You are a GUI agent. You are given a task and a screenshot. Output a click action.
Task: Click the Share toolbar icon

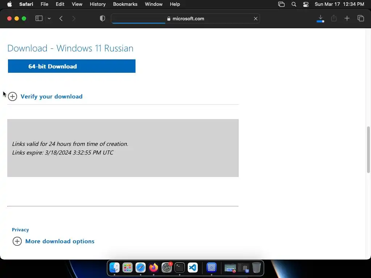click(334, 18)
